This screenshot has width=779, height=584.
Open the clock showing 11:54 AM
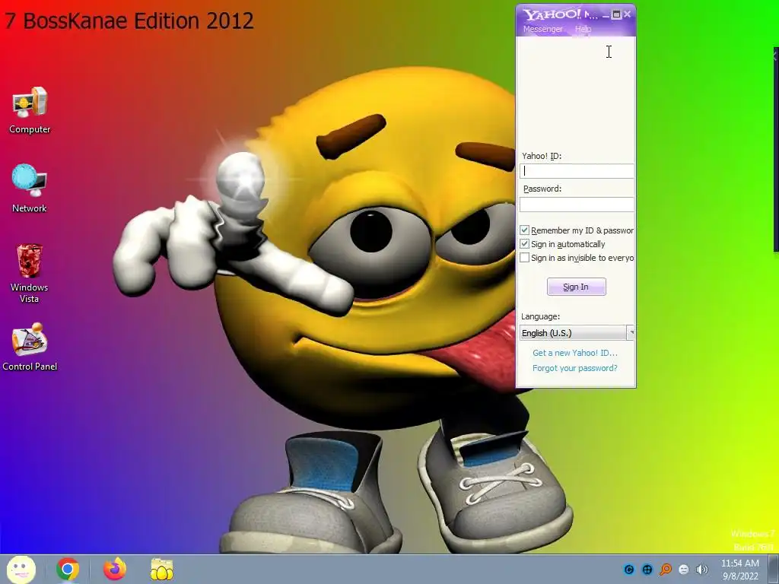point(740,570)
